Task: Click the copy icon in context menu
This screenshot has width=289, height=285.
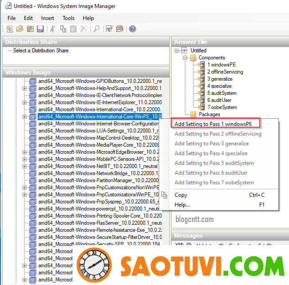Action: (164, 195)
